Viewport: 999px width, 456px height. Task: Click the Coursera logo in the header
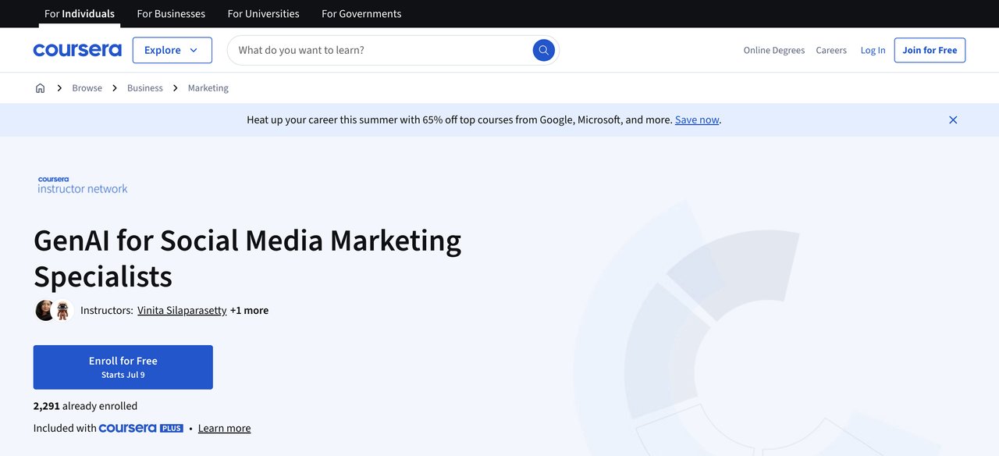click(76, 49)
